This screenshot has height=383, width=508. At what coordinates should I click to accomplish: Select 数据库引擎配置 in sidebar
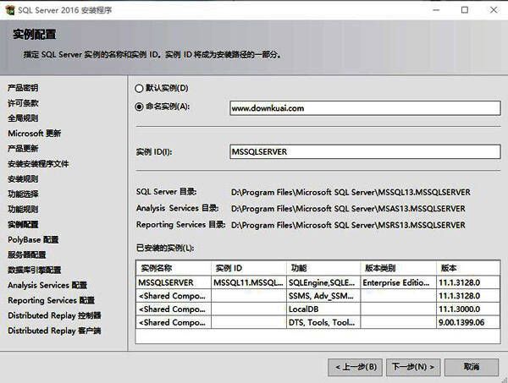pyautogui.click(x=34, y=271)
